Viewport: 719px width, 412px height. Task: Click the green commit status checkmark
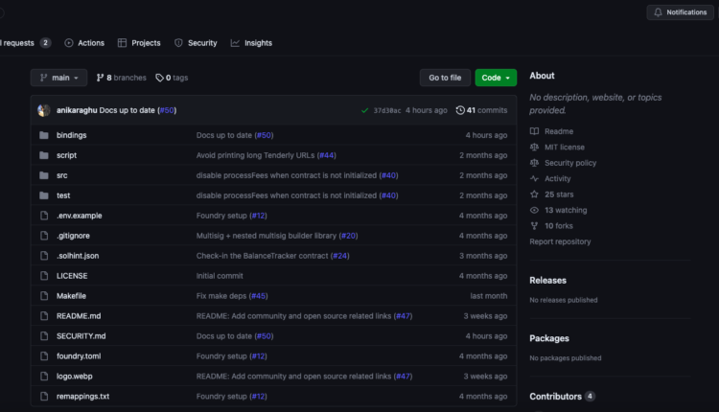pos(364,110)
